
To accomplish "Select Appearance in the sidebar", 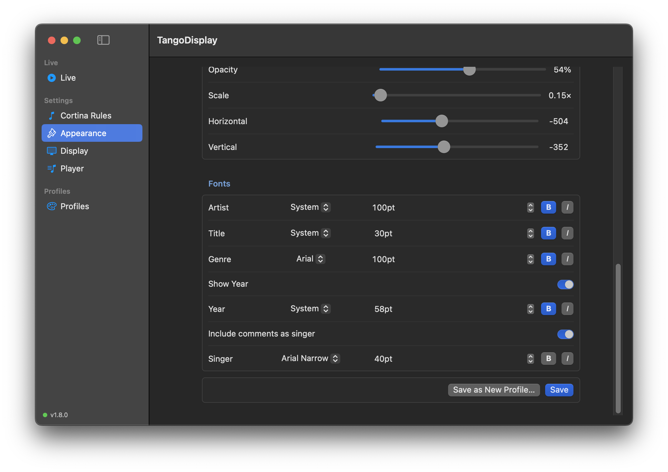I will pos(92,133).
